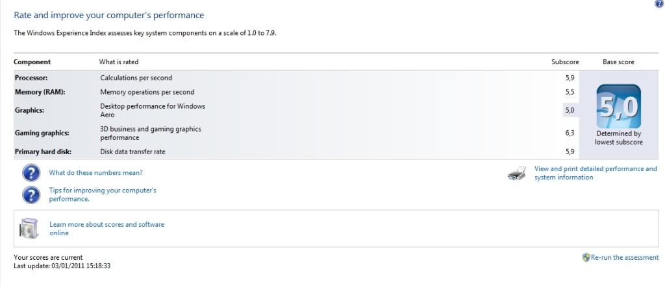Click the shield icon beside Re-run the assessment
This screenshot has height=287, width=665.
click(x=586, y=257)
